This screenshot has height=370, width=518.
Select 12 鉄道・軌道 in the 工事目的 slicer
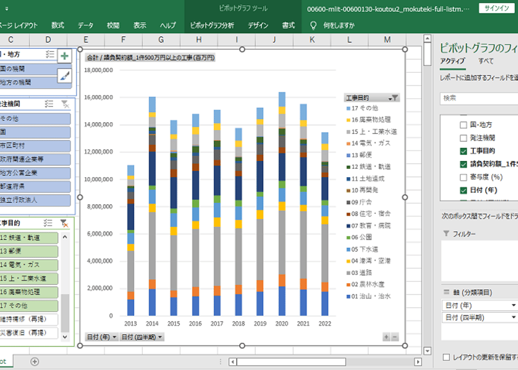tap(29, 238)
